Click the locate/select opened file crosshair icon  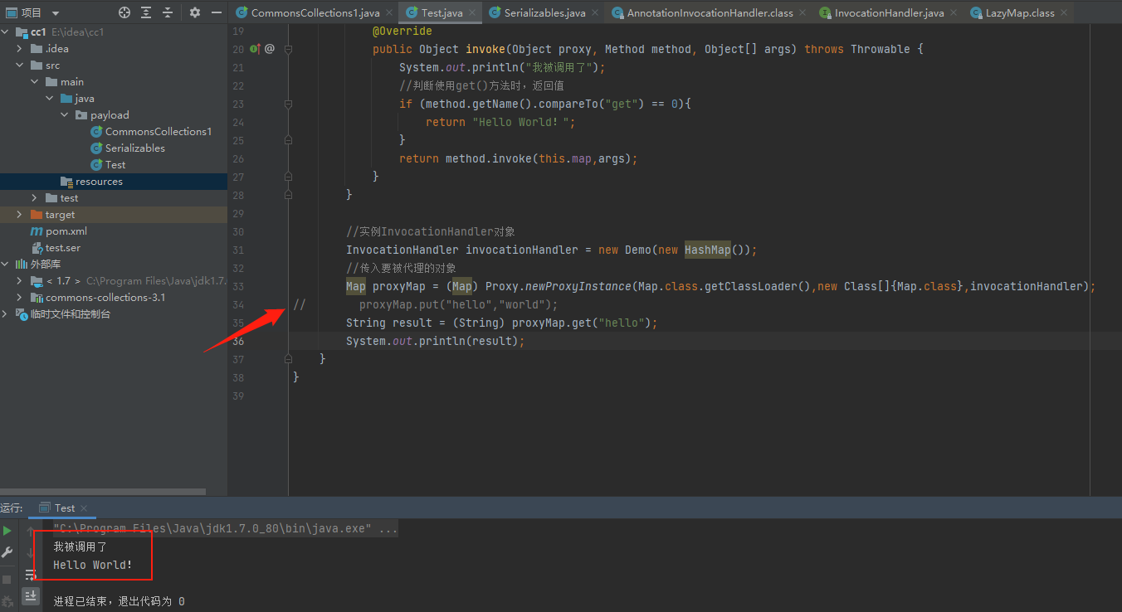[x=124, y=12]
